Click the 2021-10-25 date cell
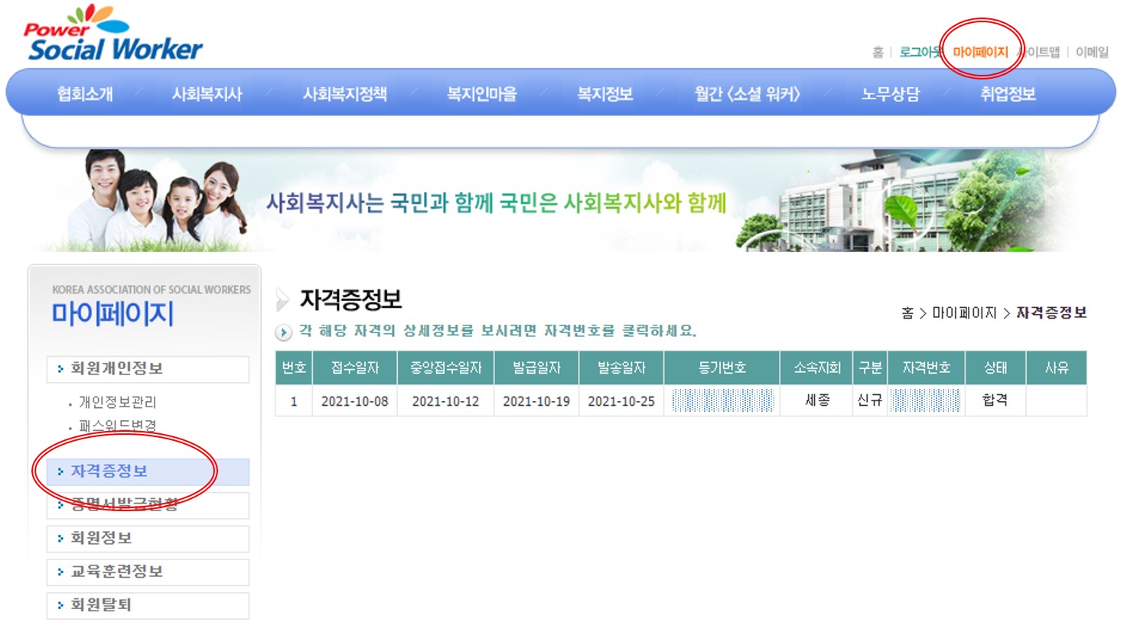The width and height of the screenshot is (1124, 635). pos(621,401)
